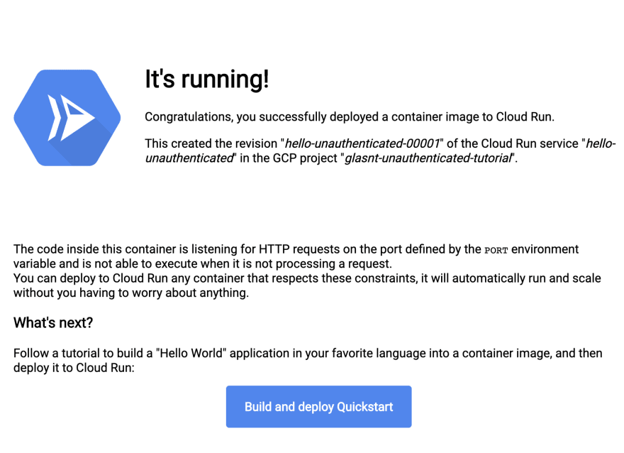Click the "Follow a tutorial to build" paragraph

point(308,360)
